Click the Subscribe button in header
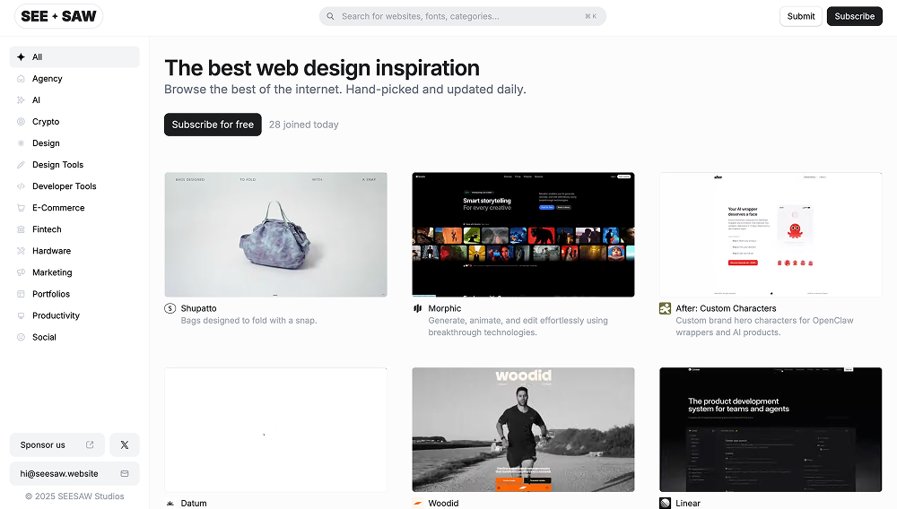This screenshot has width=897, height=509. click(854, 16)
